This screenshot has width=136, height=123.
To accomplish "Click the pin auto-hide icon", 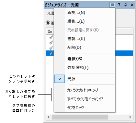I will 125,5.
